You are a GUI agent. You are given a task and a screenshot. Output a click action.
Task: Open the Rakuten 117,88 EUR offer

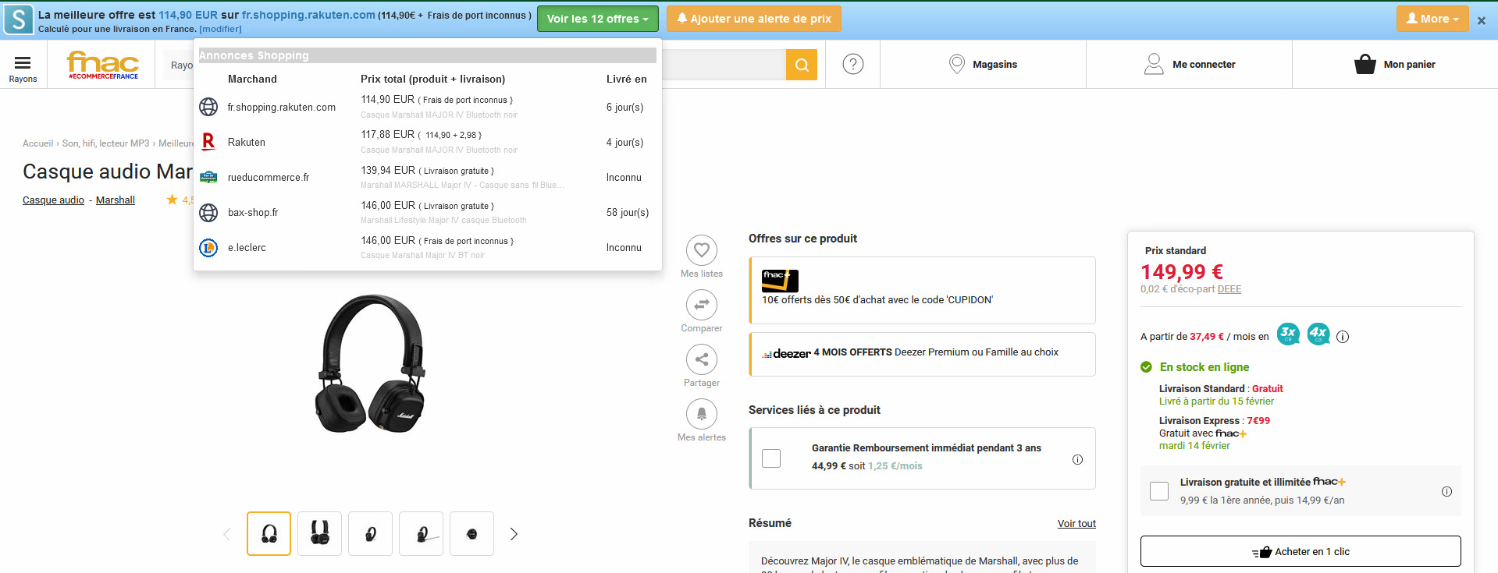point(428,142)
